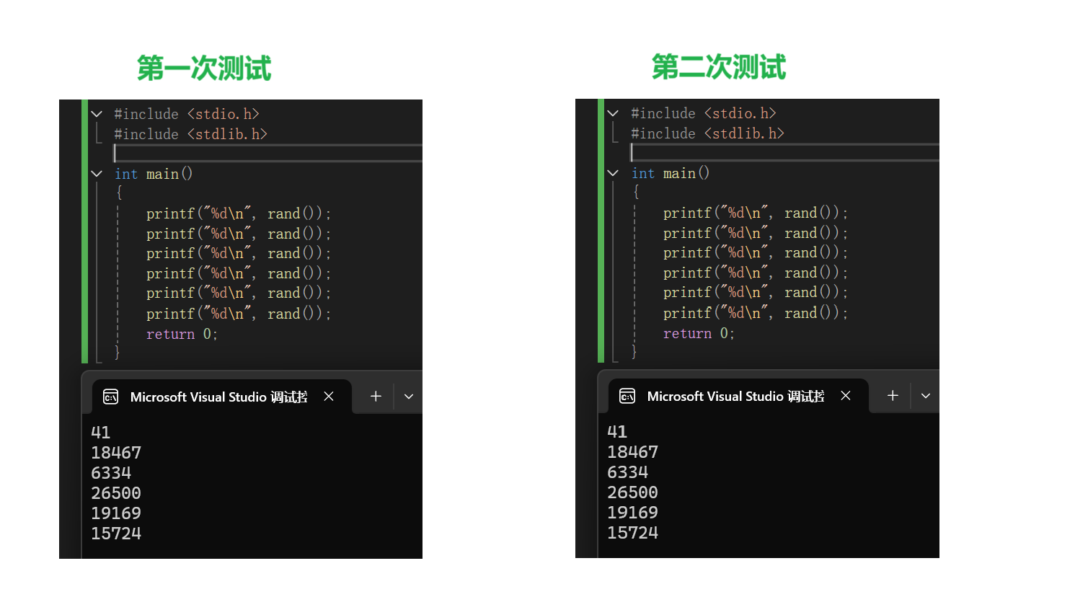
Task: Click the 第一次测试 heading
Action: 204,68
